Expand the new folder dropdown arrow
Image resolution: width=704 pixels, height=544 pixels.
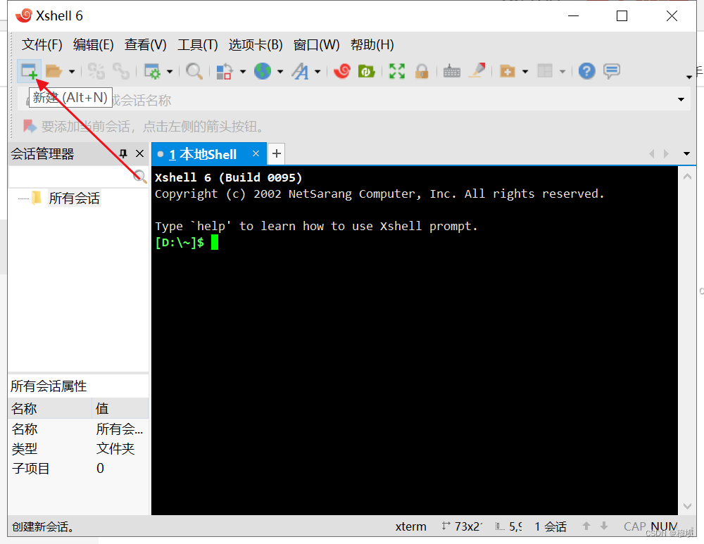525,71
